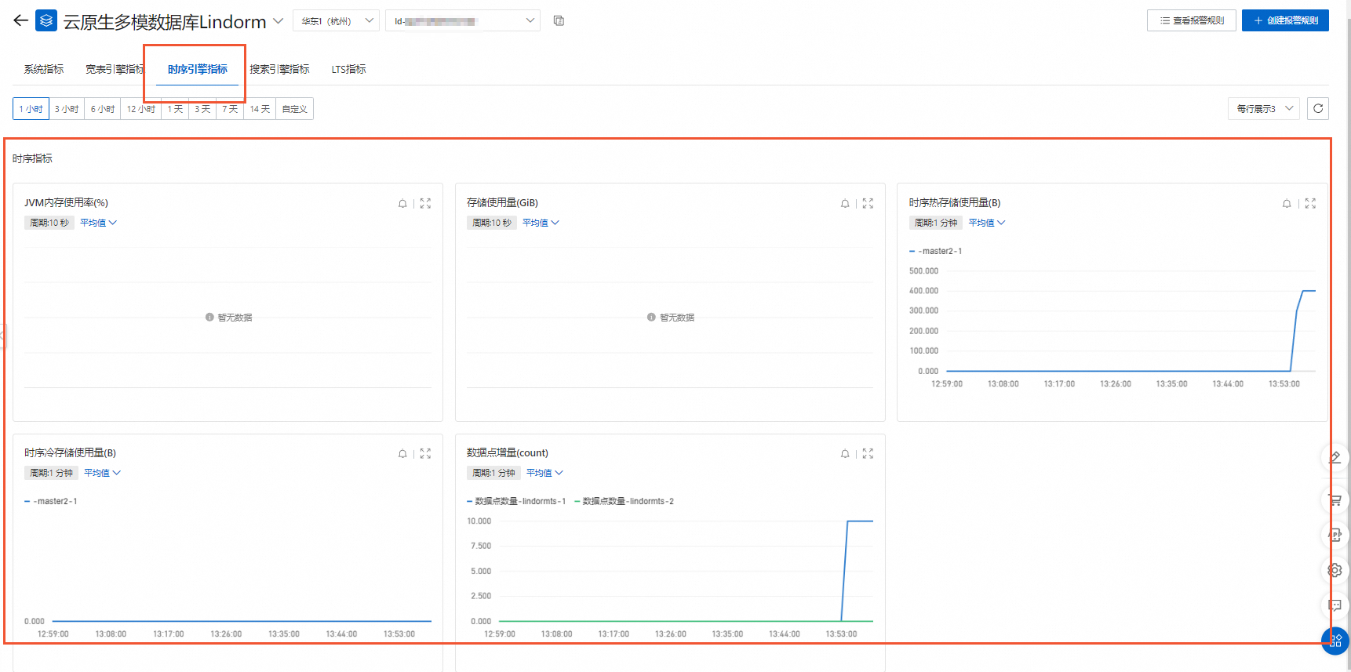This screenshot has width=1351, height=672.
Task: Click the floating edit pencil icon
Action: pyautogui.click(x=1335, y=457)
